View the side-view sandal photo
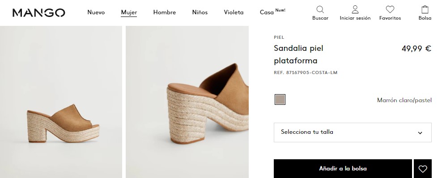This screenshot has width=442, height=178. [61, 102]
